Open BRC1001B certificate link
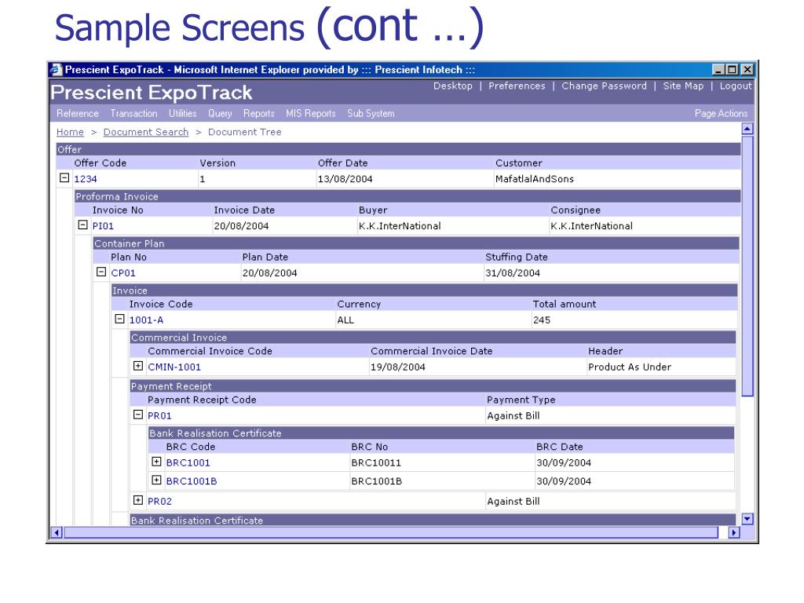 click(x=192, y=481)
